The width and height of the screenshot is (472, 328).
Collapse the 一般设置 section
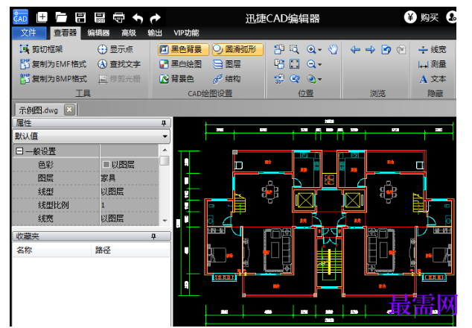coord(19,151)
